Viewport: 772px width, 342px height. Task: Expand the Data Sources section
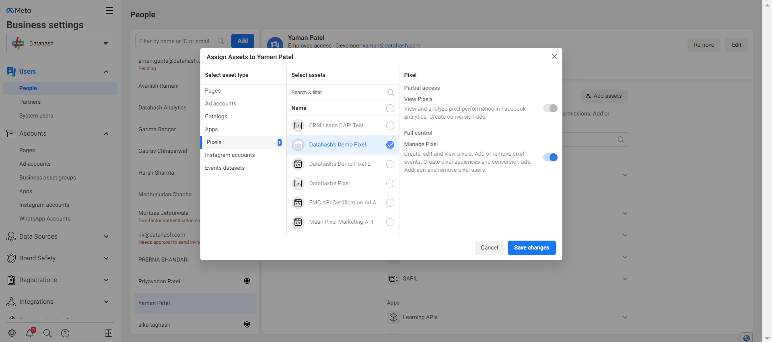pos(106,237)
